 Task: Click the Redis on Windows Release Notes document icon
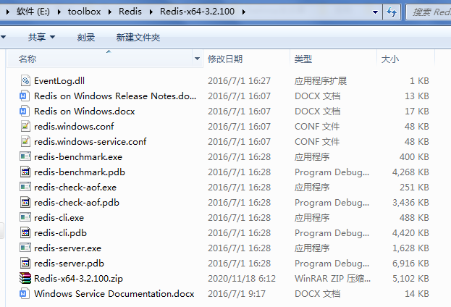point(25,96)
